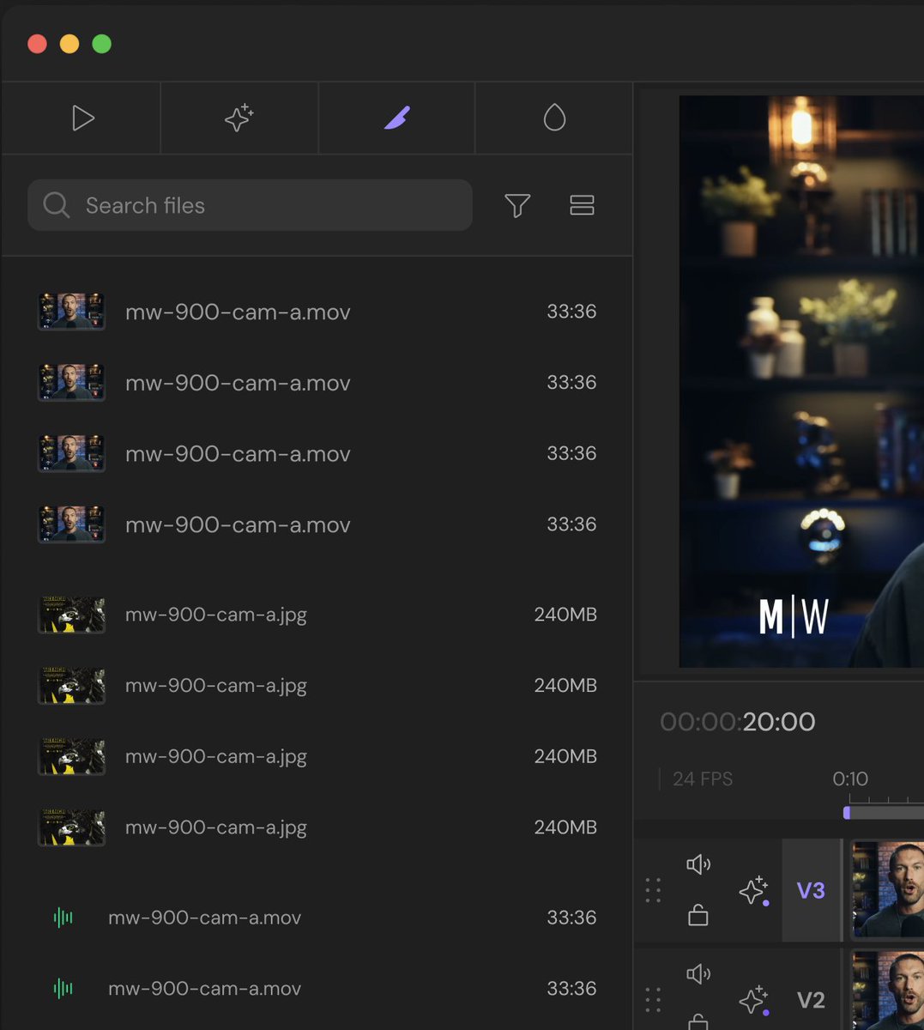This screenshot has height=1030, width=924.
Task: Click the video preview frame
Action: tap(801, 381)
